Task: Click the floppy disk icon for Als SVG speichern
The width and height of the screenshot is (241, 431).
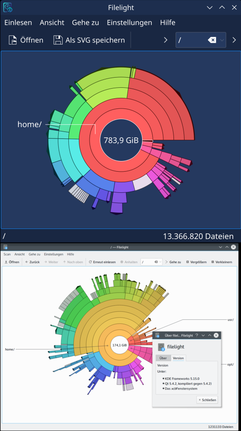Action: (x=58, y=40)
